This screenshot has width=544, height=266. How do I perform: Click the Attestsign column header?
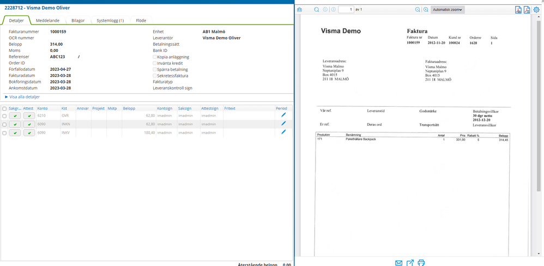[x=209, y=108]
